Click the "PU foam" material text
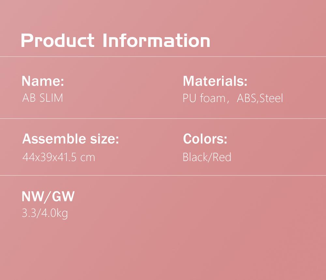 pos(203,98)
